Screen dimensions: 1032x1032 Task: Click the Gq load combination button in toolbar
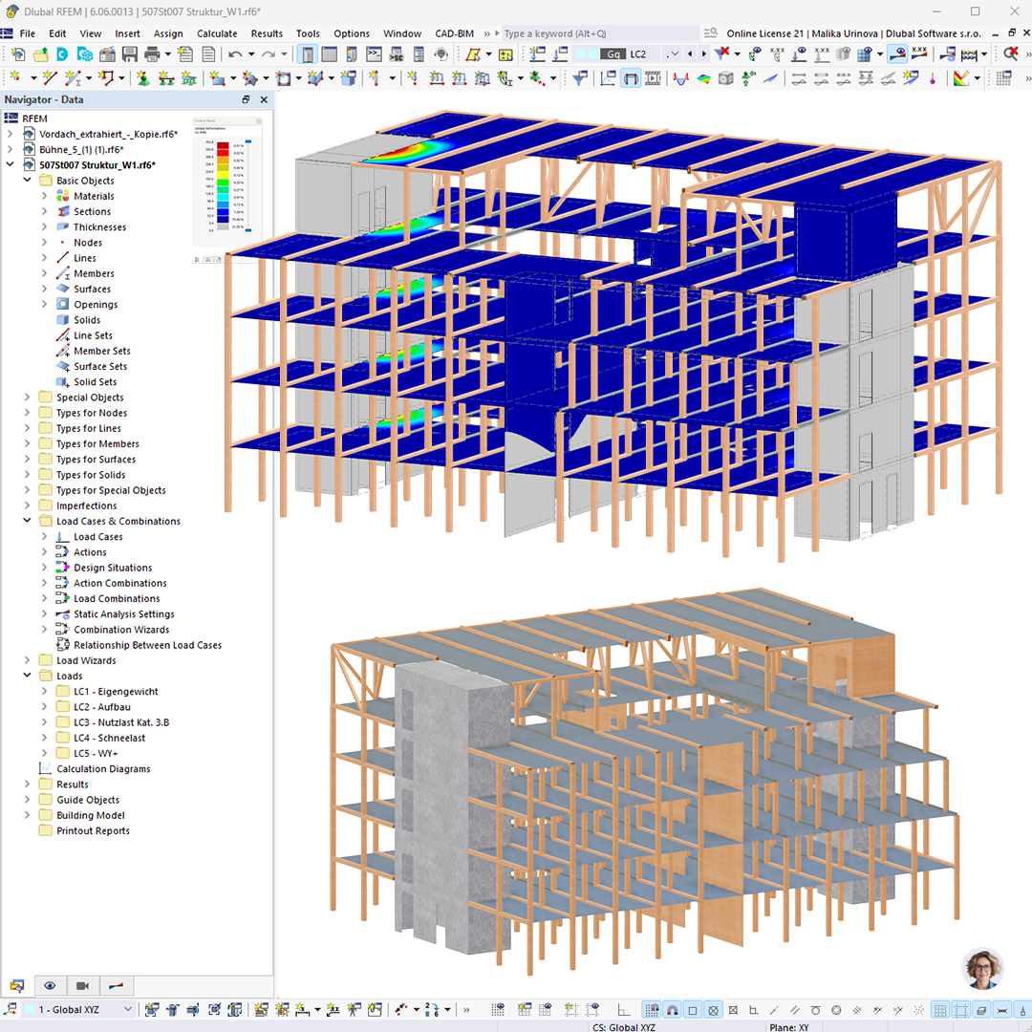pyautogui.click(x=613, y=54)
